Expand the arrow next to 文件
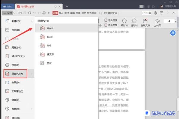The image size is (179, 119). 14,13
